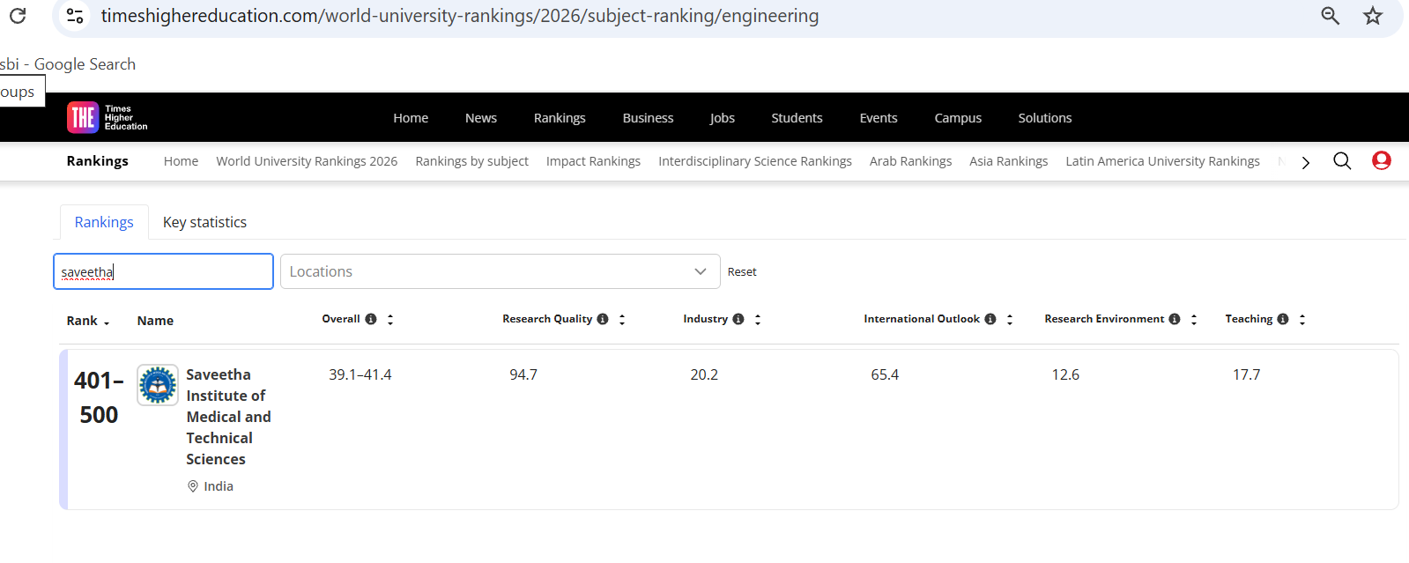Open the Rankings menu in top navigation

point(559,118)
